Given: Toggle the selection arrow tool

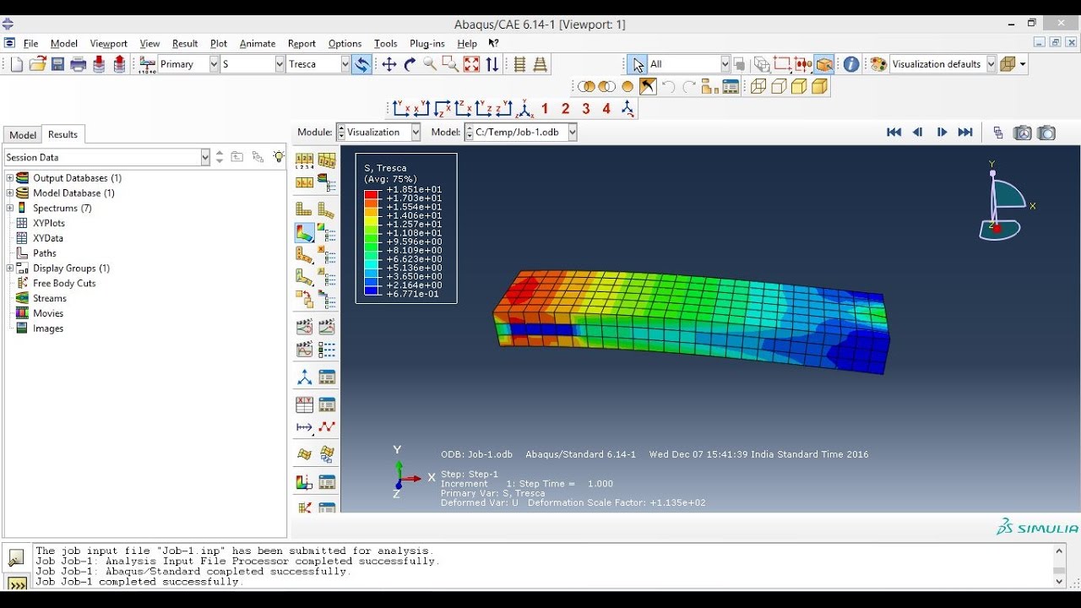Looking at the screenshot, I should pos(638,64).
